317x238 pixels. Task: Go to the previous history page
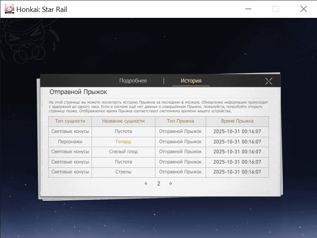coord(146,183)
